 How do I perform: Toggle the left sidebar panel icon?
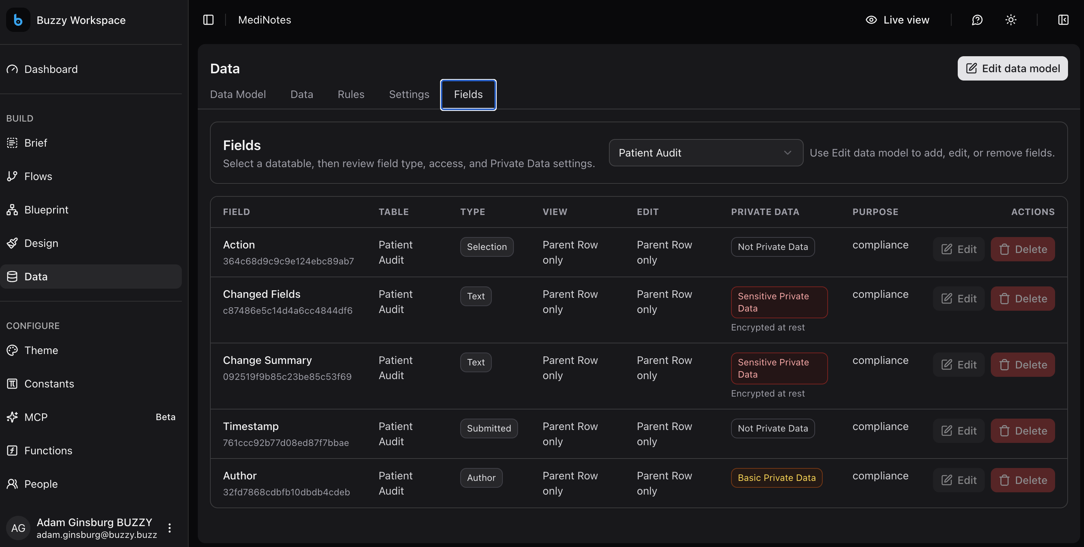click(x=208, y=20)
